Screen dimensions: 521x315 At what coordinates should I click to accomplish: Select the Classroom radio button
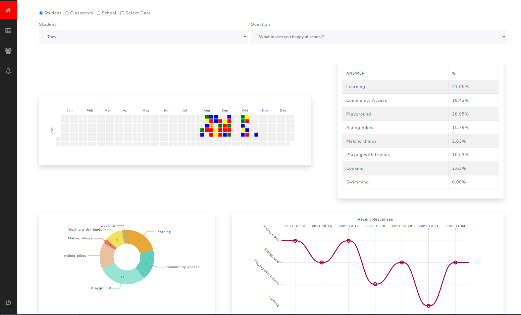[x=67, y=13]
